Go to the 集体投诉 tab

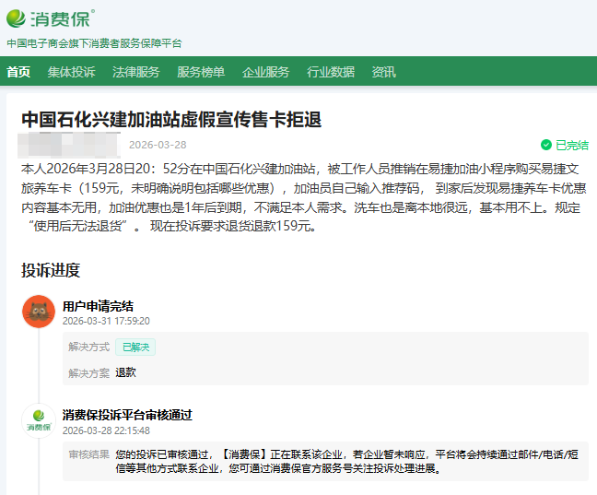71,72
